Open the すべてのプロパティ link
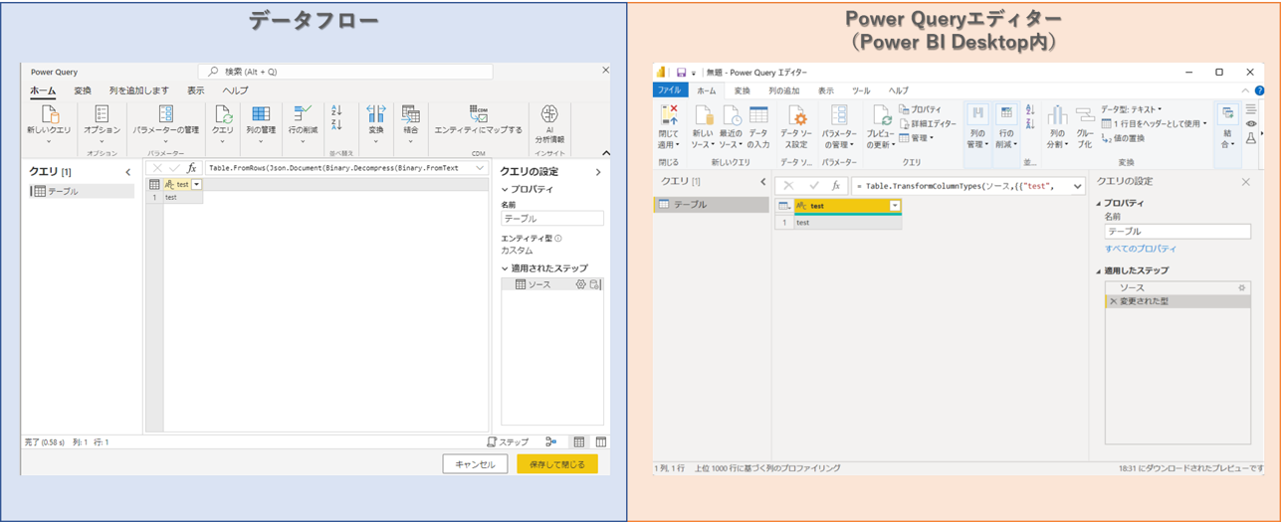The height and width of the screenshot is (522, 1281). tap(1141, 249)
